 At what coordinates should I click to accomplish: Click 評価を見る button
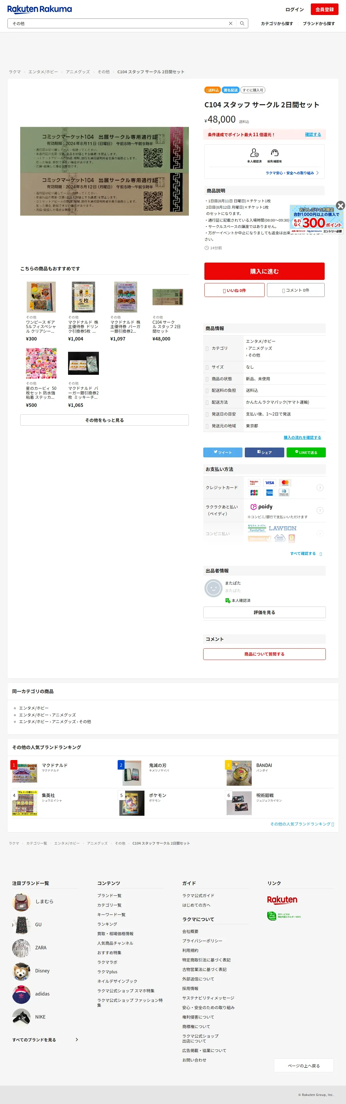click(x=264, y=612)
